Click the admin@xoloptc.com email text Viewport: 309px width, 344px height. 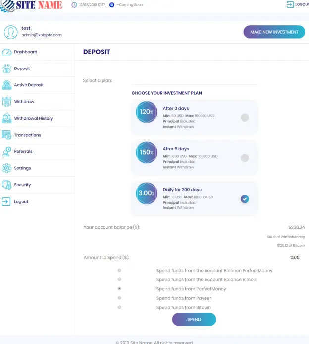pos(42,35)
